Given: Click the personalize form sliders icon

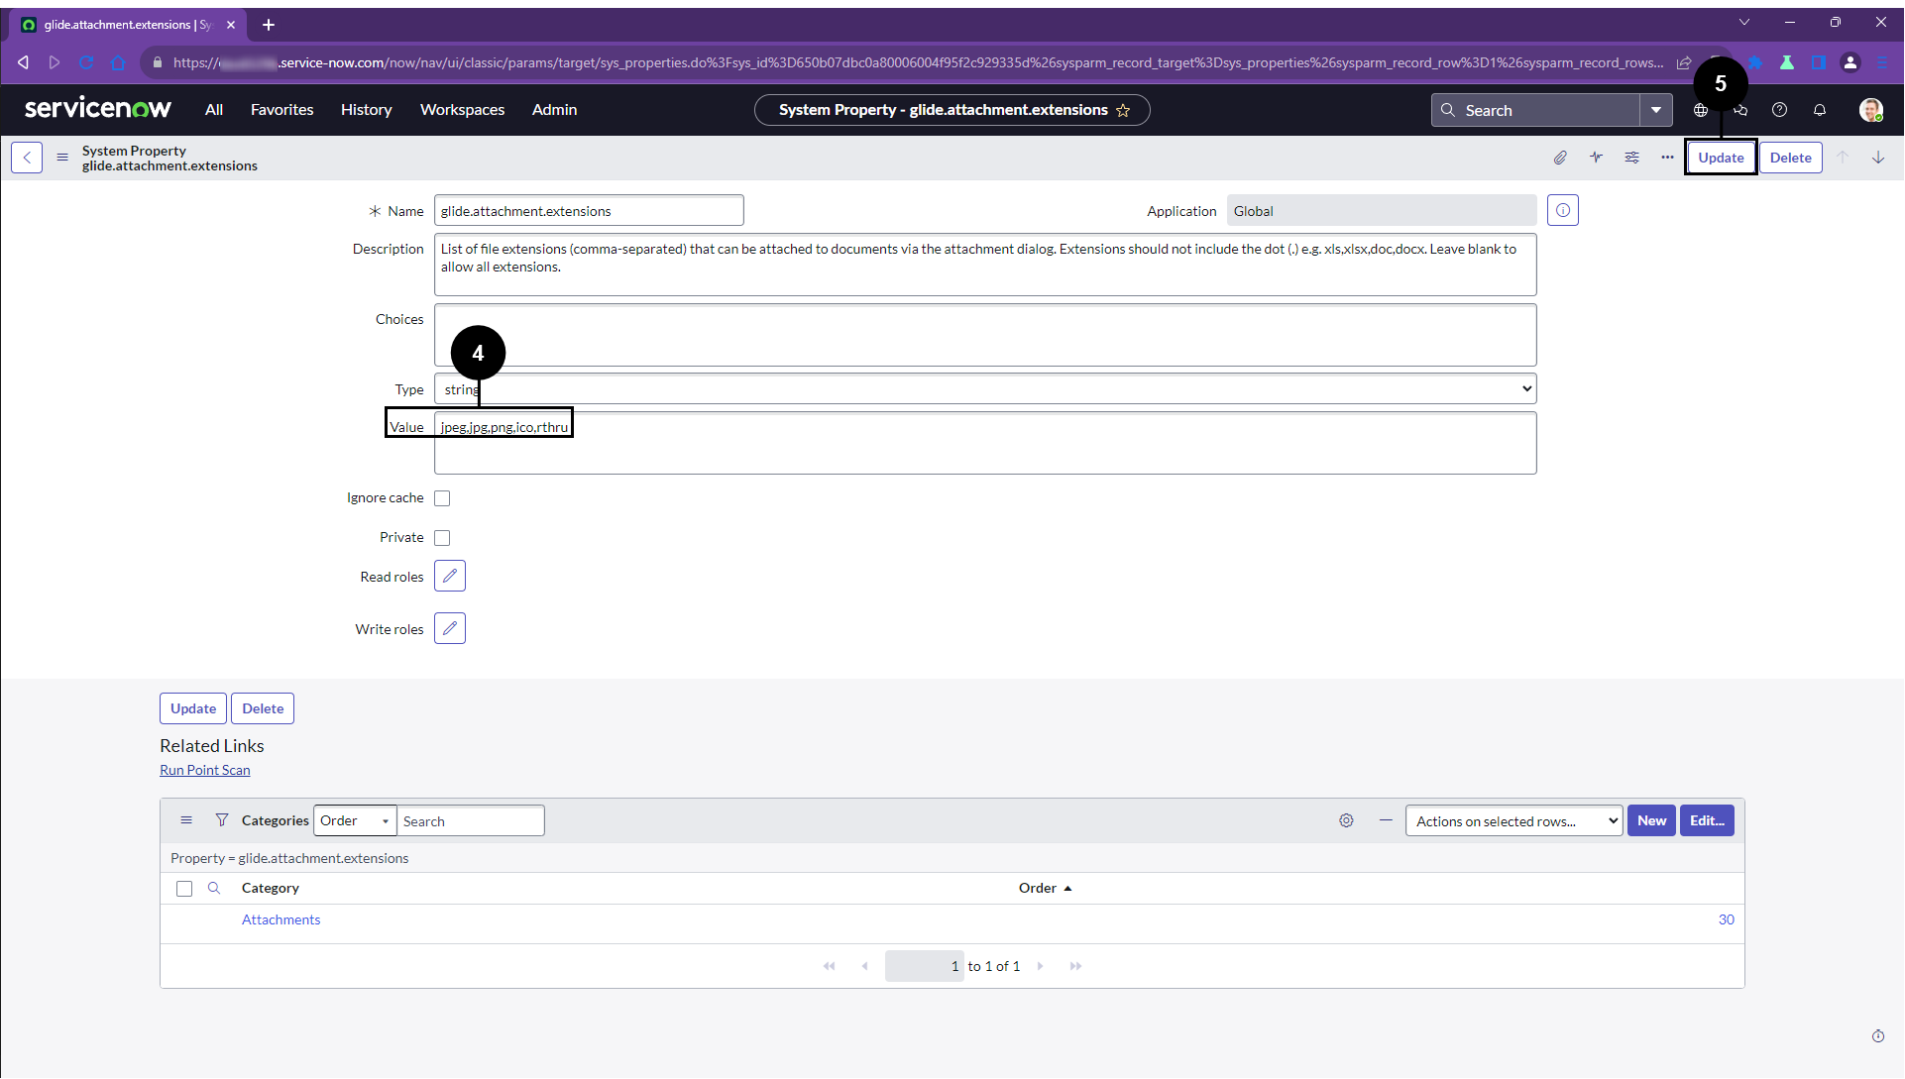Looking at the screenshot, I should (1631, 158).
